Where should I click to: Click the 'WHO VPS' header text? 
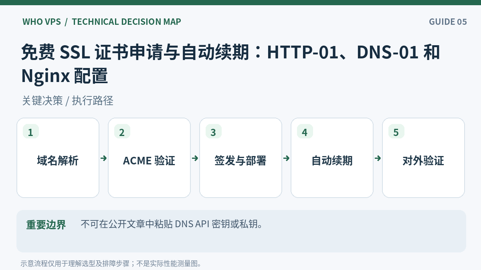pyautogui.click(x=42, y=22)
